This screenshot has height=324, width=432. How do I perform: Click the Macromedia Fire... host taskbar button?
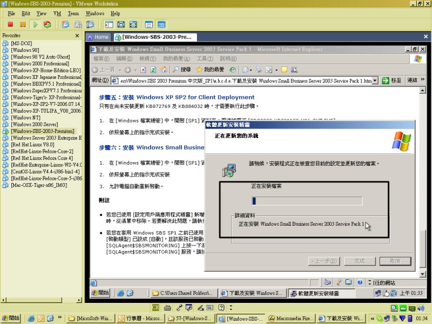292,319
